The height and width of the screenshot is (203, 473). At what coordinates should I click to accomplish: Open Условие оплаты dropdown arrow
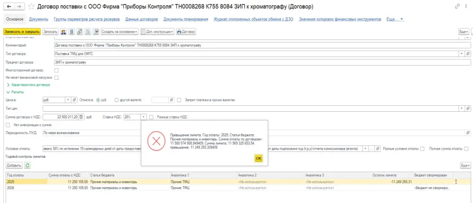pos(366,149)
